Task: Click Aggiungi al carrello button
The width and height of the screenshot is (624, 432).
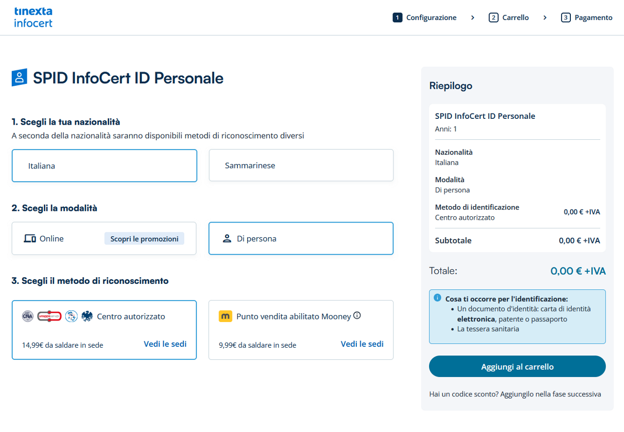Action: click(517, 366)
